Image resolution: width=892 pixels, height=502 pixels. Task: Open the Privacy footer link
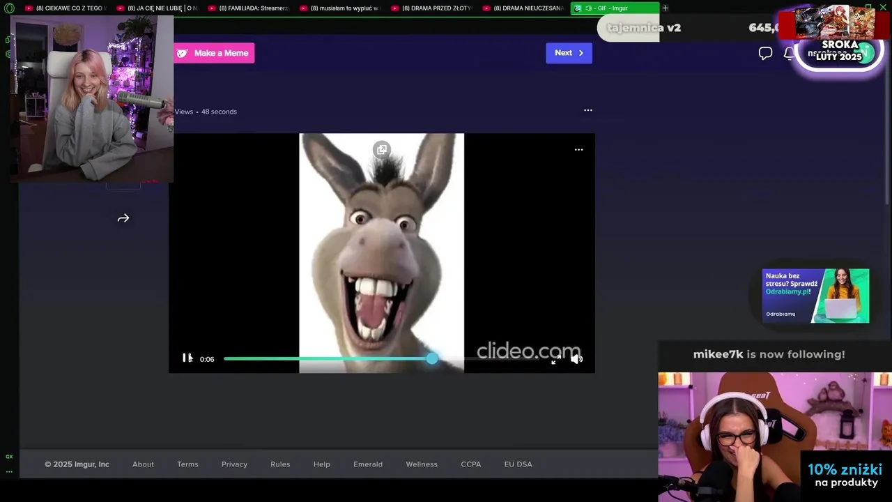tap(234, 464)
